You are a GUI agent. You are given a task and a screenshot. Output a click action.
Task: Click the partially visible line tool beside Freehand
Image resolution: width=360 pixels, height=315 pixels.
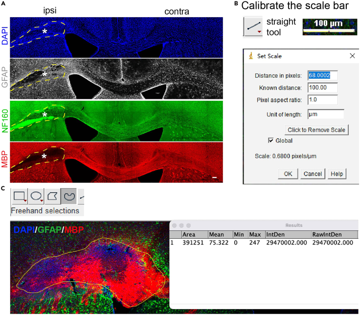(81, 196)
